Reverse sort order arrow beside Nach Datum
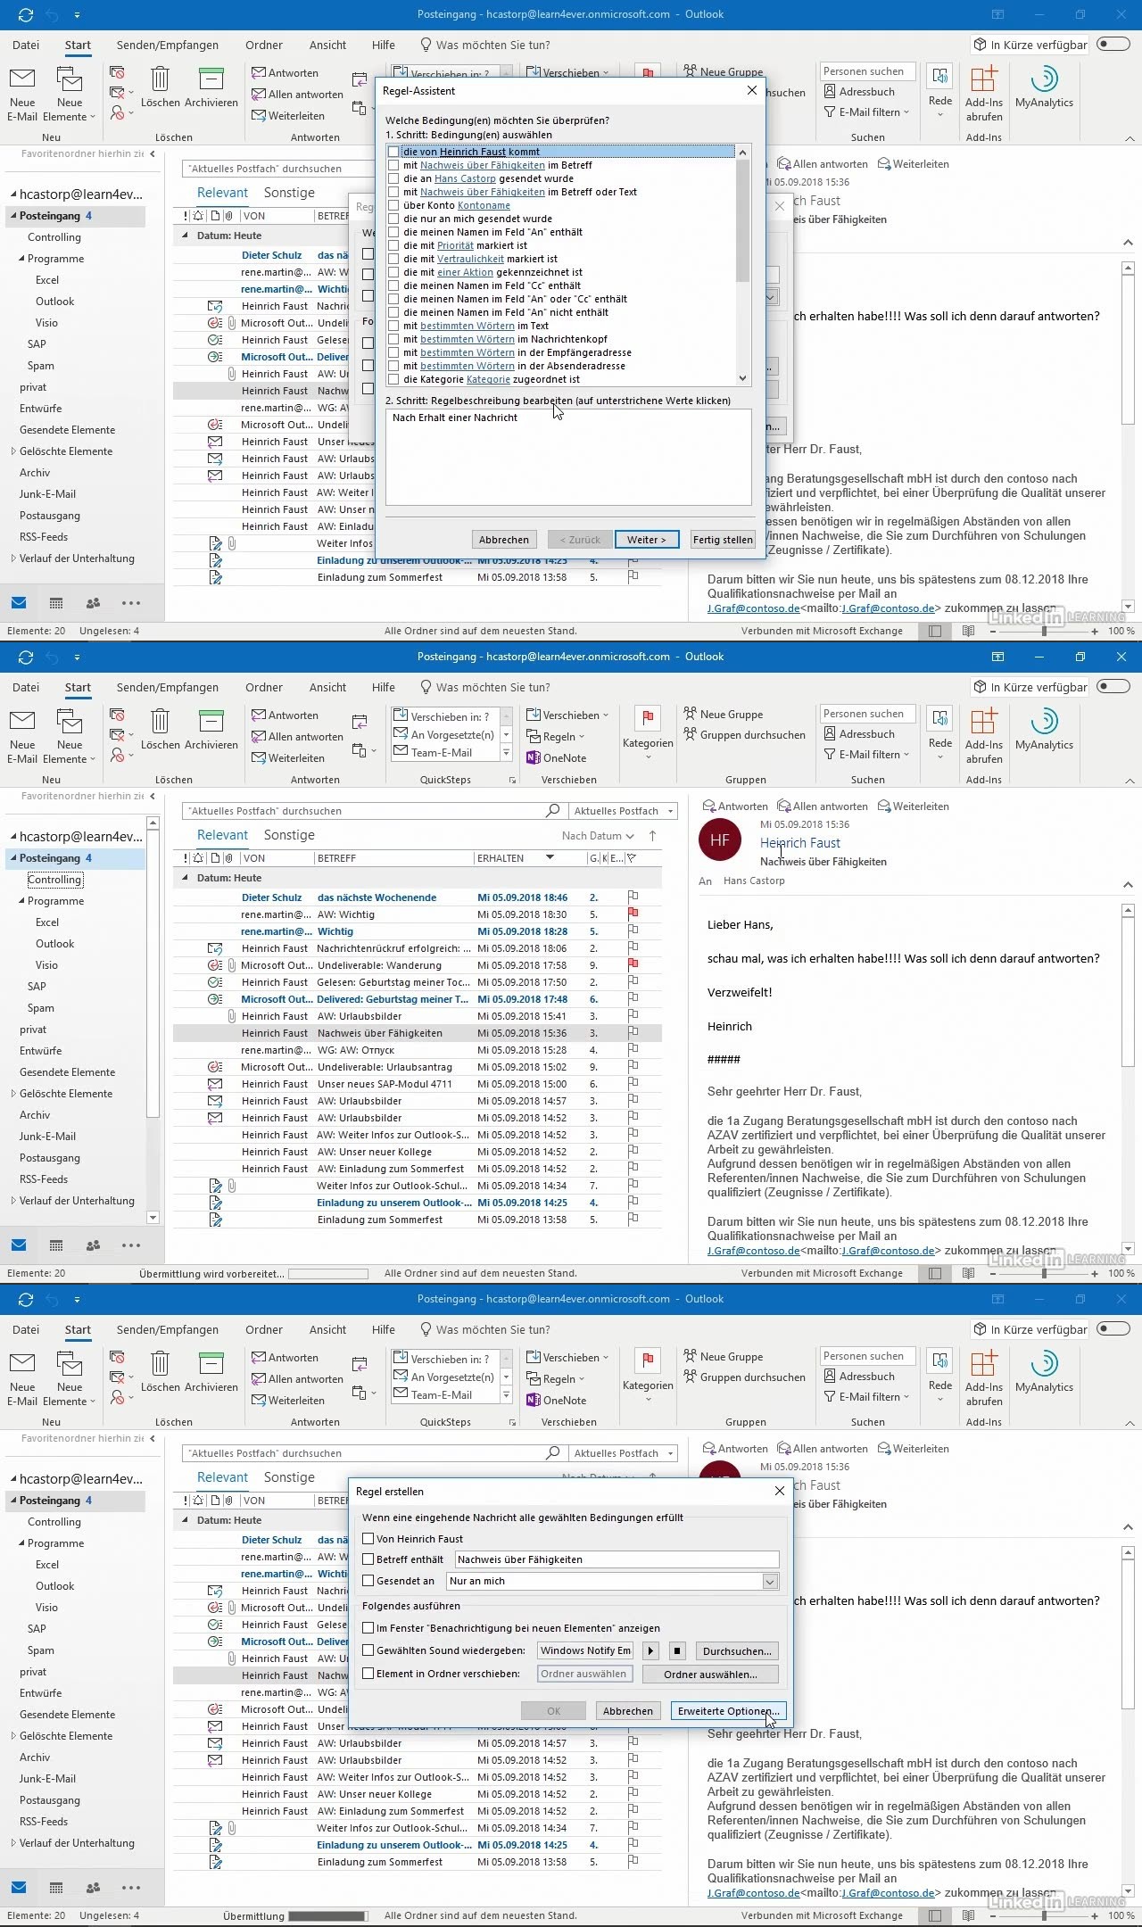Viewport: 1142px width, 1927px height. 652,836
